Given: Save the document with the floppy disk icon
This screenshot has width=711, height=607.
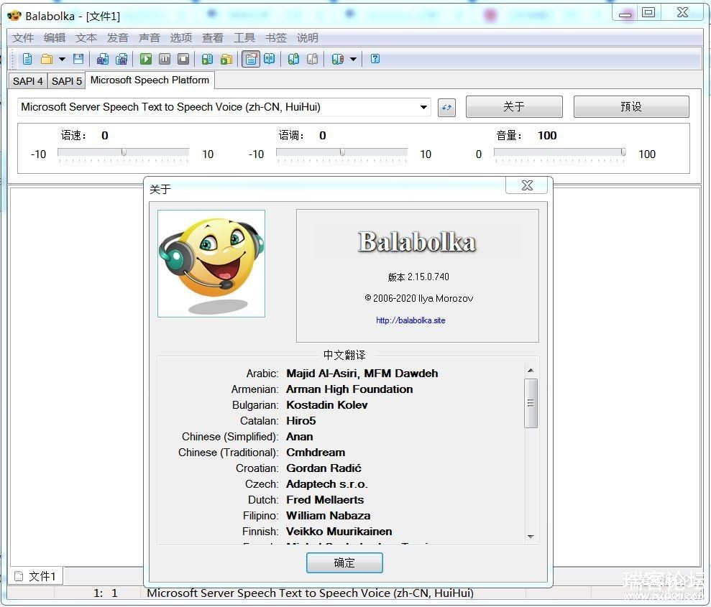Looking at the screenshot, I should [78, 59].
